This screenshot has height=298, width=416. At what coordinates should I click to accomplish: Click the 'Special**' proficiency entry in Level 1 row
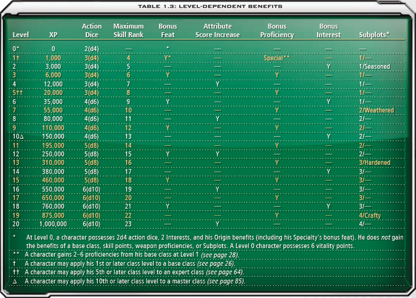pyautogui.click(x=277, y=58)
